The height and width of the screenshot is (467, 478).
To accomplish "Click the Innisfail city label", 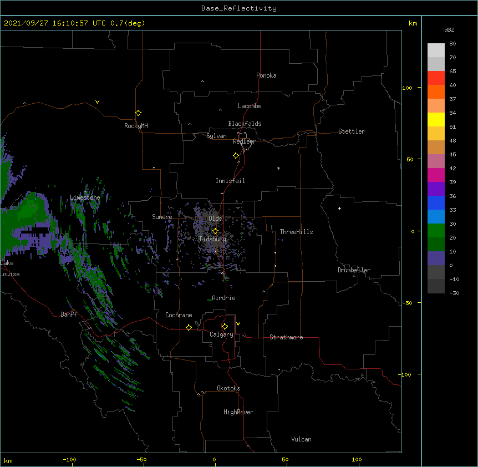I will 230,181.
